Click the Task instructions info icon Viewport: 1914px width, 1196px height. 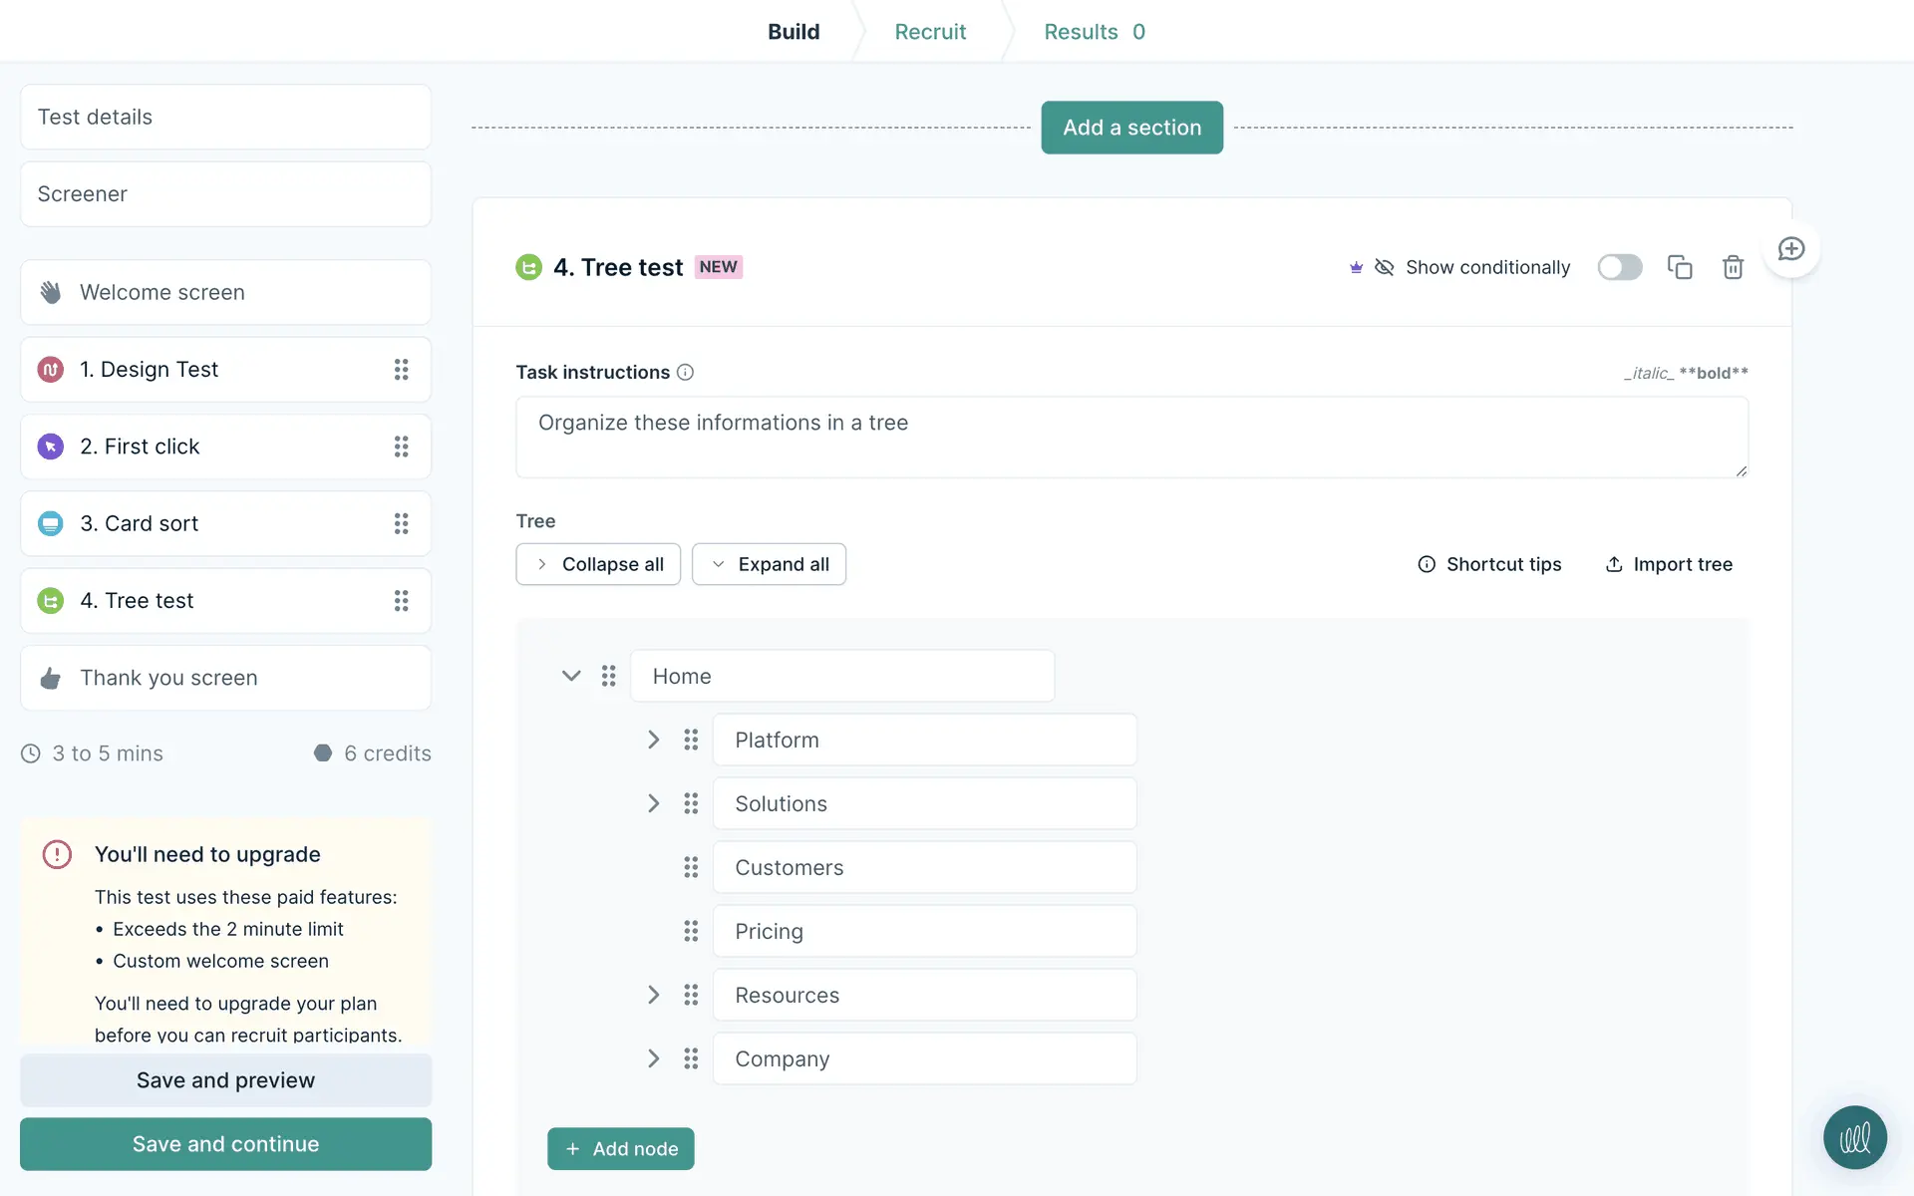[x=685, y=372]
